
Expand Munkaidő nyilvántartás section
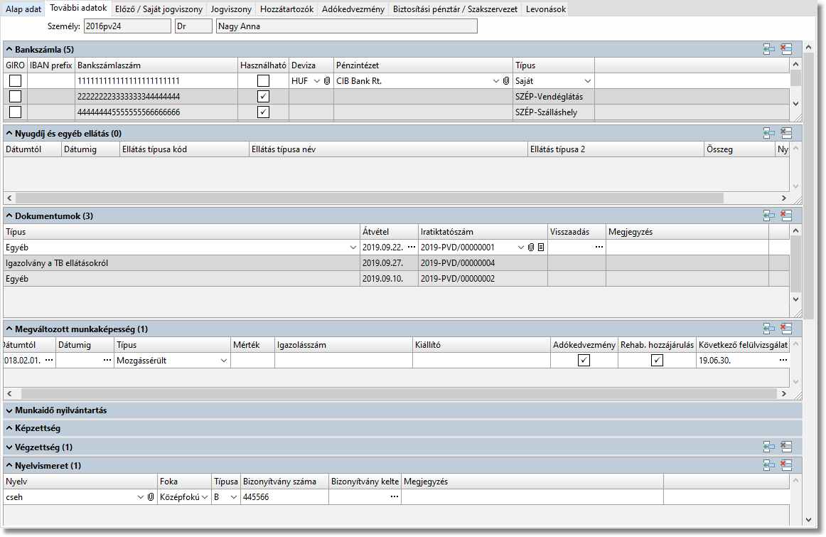[x=9, y=410]
